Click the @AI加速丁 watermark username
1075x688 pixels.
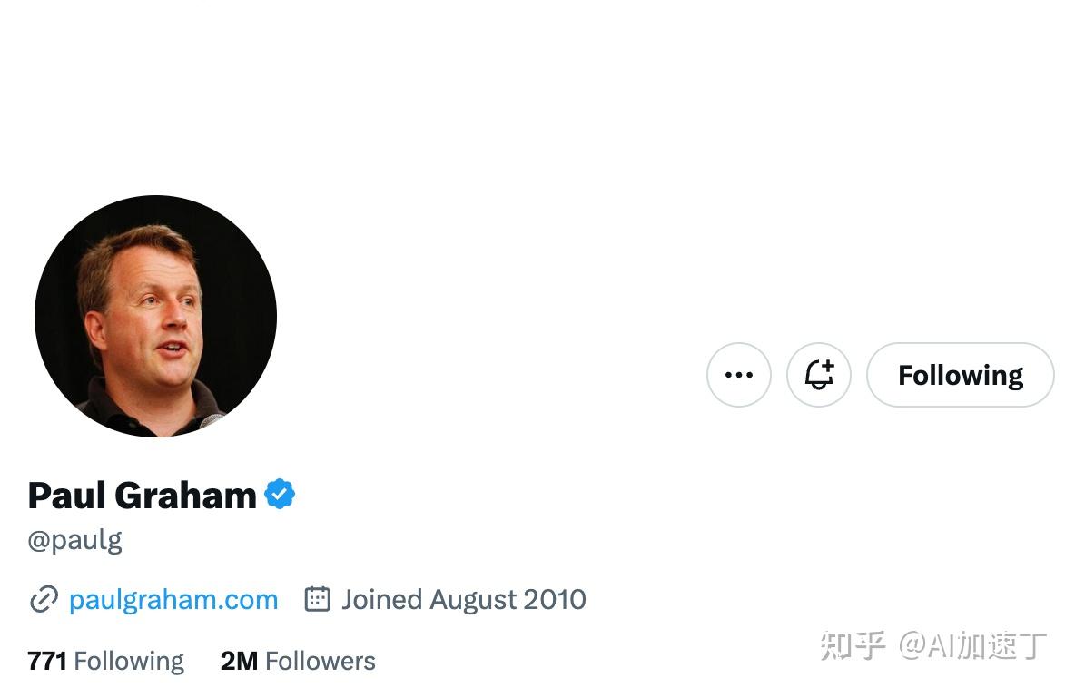point(972,644)
